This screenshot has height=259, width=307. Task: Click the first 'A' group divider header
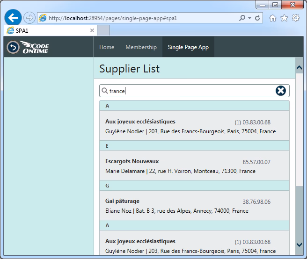coord(194,106)
